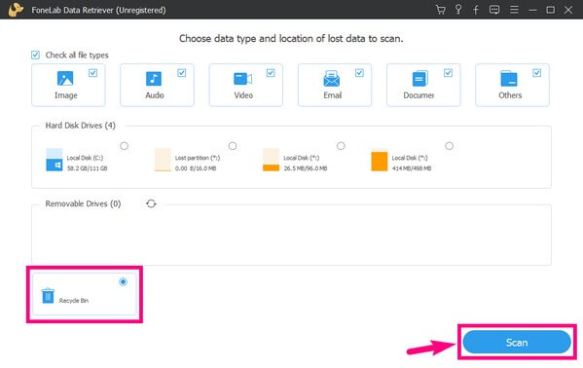
Task: Open the shopping cart purchase icon
Action: point(441,10)
